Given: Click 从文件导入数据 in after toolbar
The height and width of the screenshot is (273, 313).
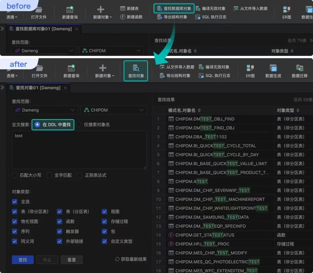Looking at the screenshot, I should coord(177,67).
